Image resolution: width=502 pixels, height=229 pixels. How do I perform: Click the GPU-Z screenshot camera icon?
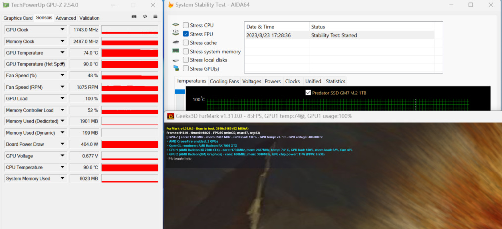click(x=134, y=16)
